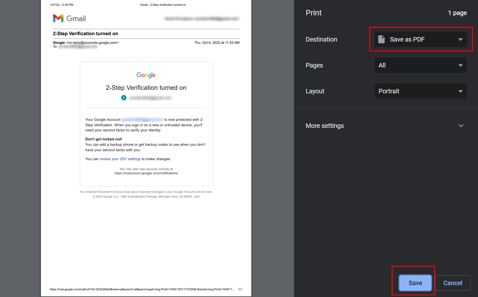Click the email date 'Thu, Oct 6, 2022 at 11:43 AM'
478x297 pixels.
click(217, 43)
